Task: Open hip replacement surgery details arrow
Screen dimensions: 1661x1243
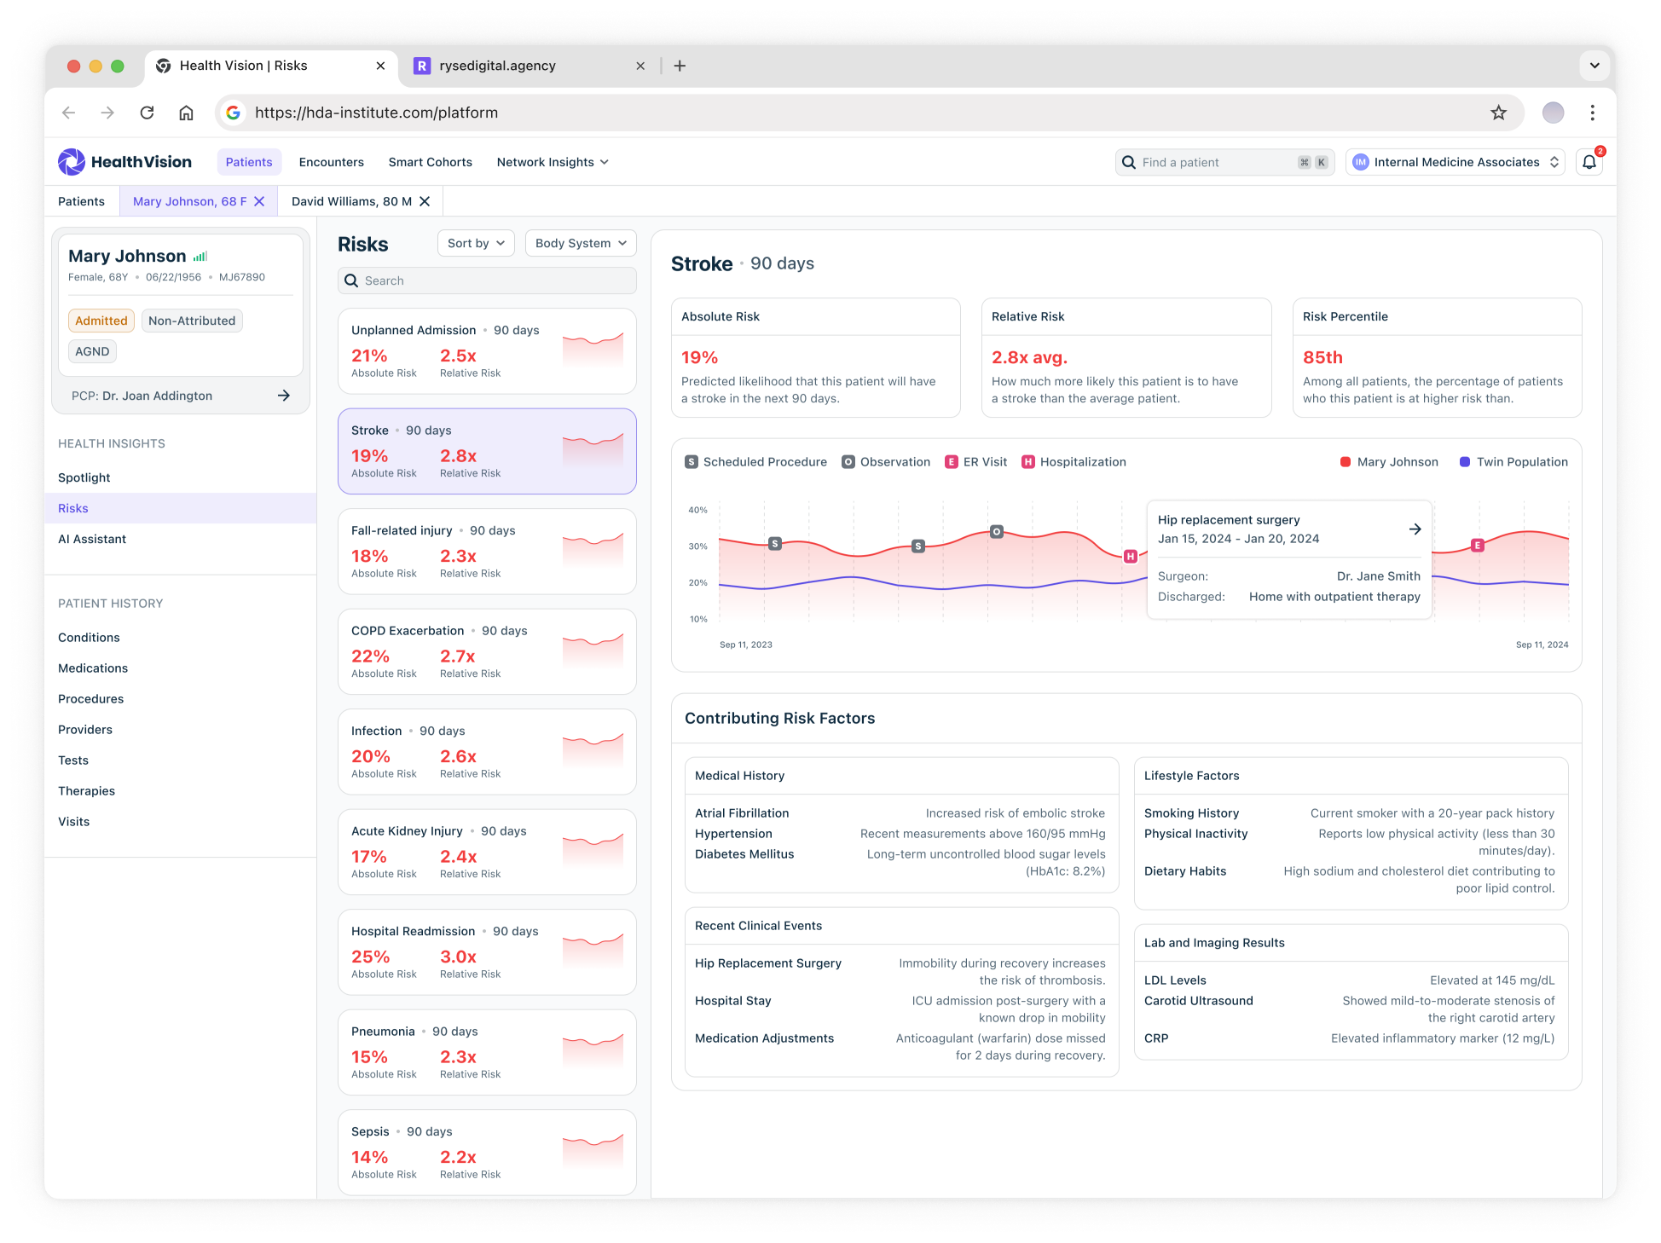Action: [x=1415, y=529]
